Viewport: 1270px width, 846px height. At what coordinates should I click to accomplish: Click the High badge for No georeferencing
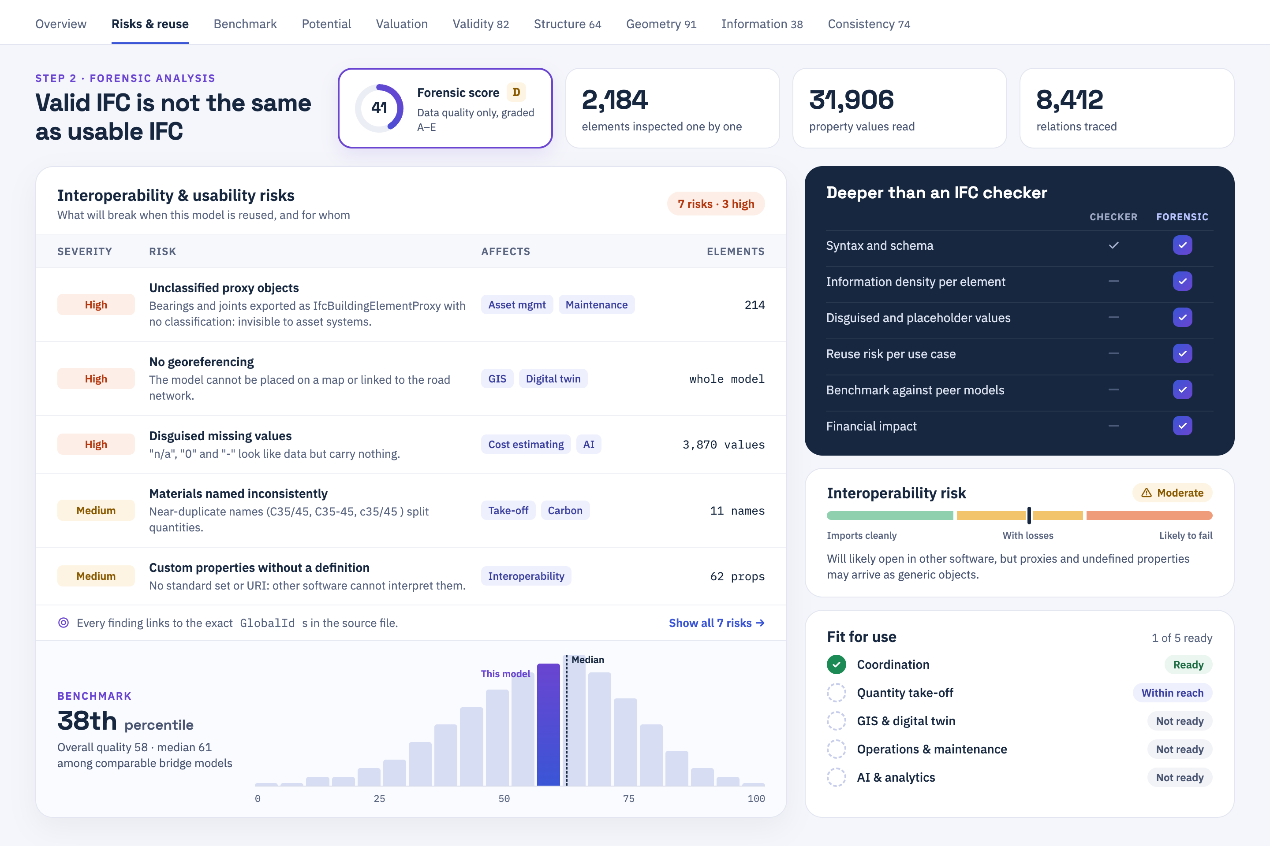(x=96, y=379)
